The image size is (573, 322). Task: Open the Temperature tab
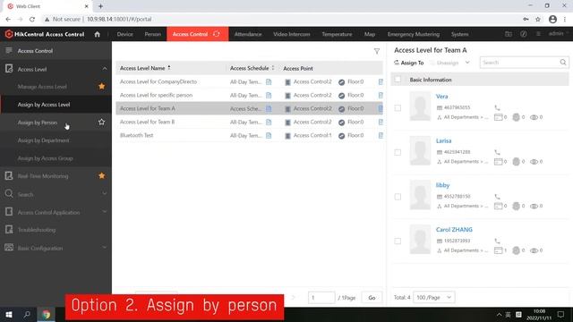tap(337, 34)
